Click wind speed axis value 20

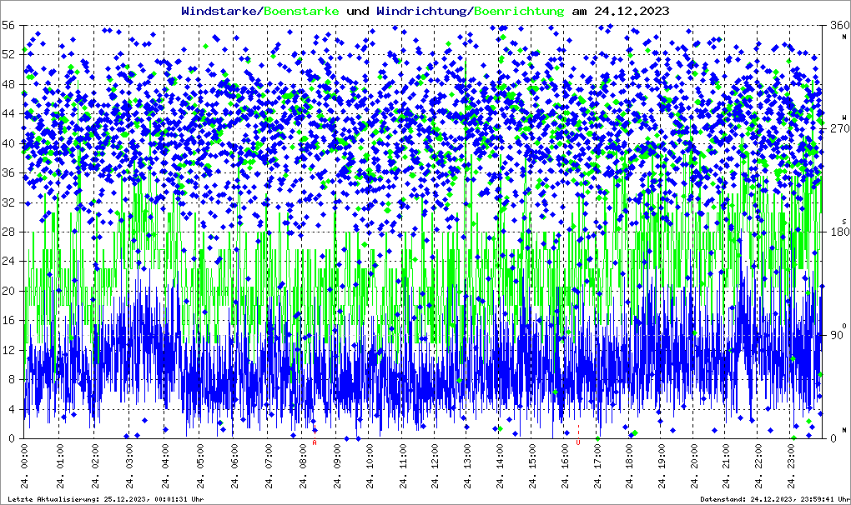[8, 291]
